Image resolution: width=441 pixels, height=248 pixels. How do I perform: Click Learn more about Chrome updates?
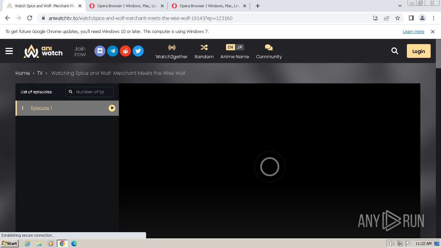pos(413,31)
